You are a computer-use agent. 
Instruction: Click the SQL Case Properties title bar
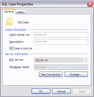click(x=44, y=4)
